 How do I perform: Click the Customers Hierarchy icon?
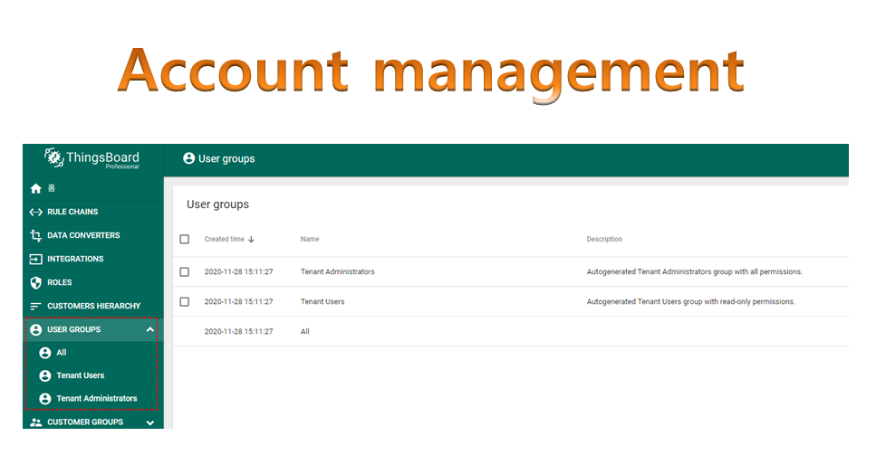pos(35,306)
